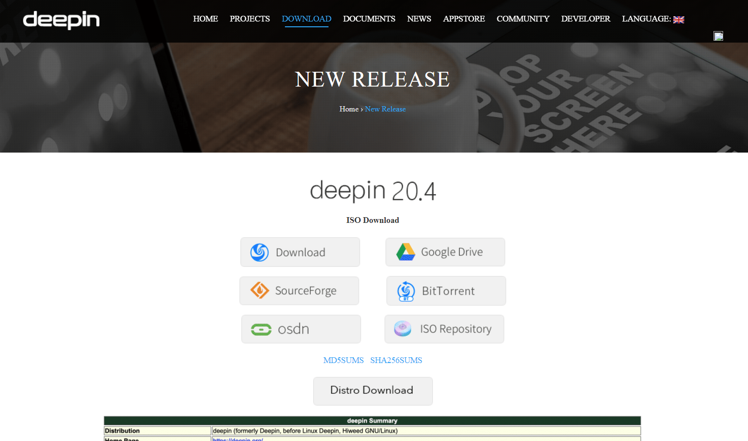Open the APPSTORE menu item
Screen dimensions: 748x441
464,19
